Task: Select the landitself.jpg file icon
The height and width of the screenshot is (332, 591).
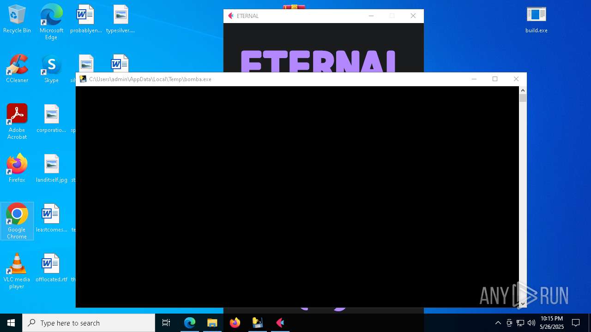Action: [51, 169]
